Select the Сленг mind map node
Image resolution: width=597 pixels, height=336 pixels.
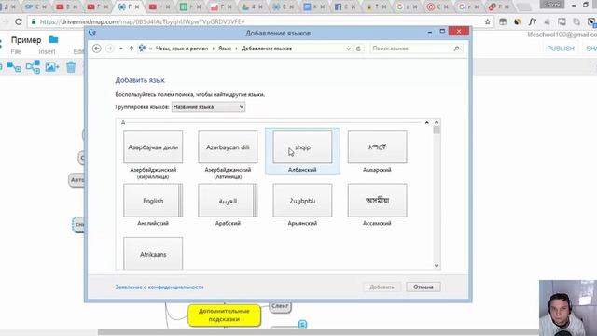[x=280, y=306]
